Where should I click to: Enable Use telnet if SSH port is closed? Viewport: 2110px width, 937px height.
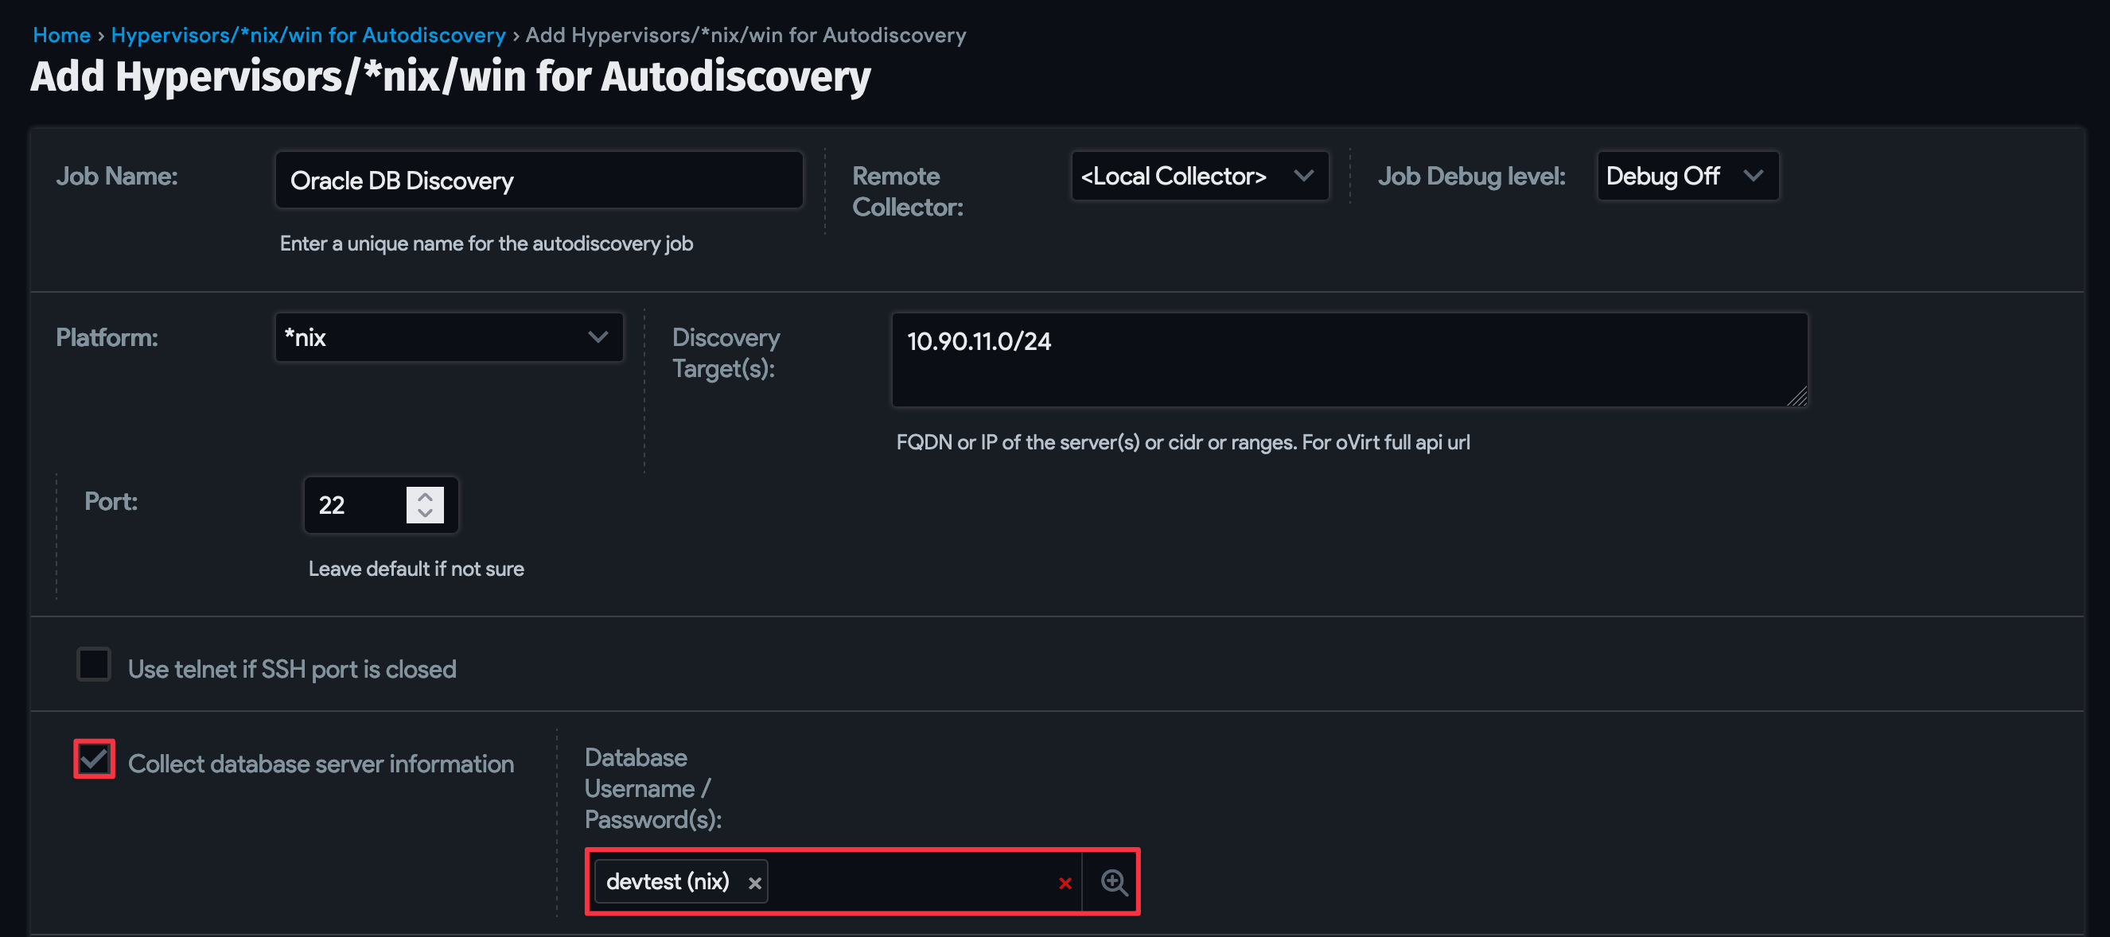coord(93,665)
